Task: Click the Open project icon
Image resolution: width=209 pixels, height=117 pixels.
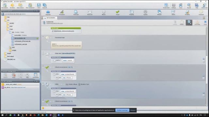Action: point(20,6)
